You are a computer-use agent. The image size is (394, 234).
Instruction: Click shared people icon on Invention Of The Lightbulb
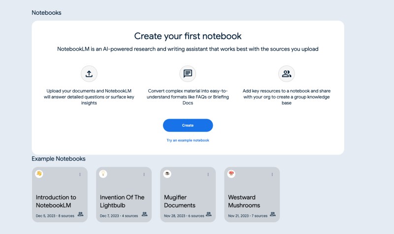(x=144, y=214)
